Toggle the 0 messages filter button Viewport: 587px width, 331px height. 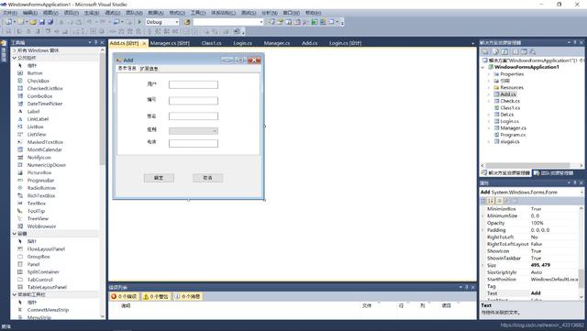188,296
